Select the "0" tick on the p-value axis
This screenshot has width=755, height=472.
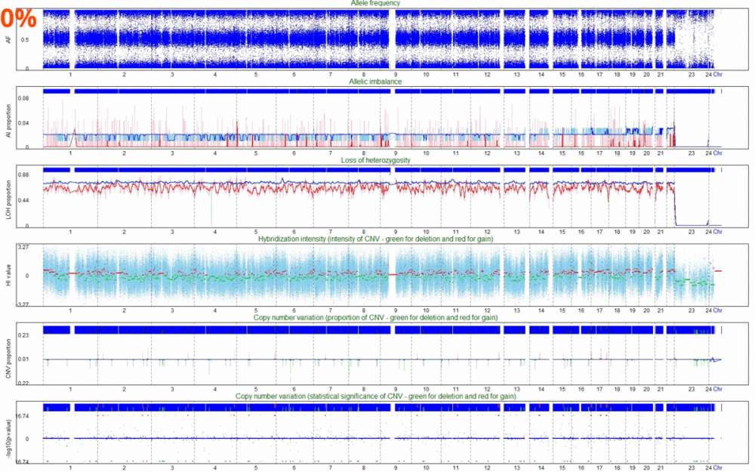27,439
